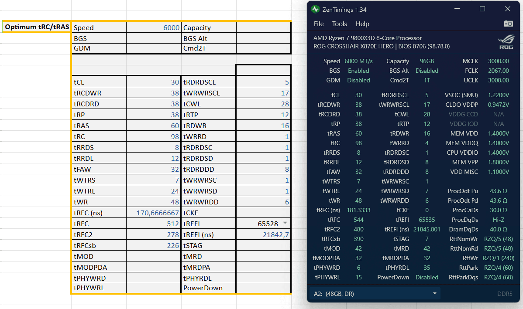Click the PowerDown value Disabled in ZenTimings
The image size is (523, 309).
[427, 277]
